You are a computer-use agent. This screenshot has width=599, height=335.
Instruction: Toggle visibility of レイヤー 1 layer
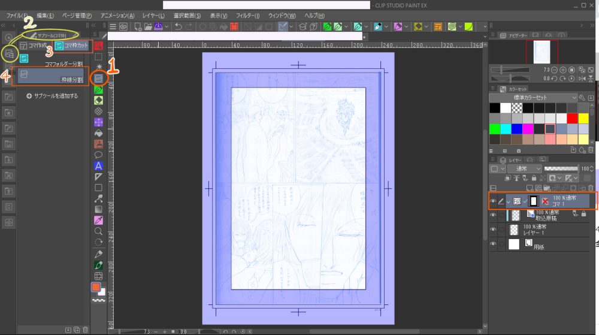[494, 230]
